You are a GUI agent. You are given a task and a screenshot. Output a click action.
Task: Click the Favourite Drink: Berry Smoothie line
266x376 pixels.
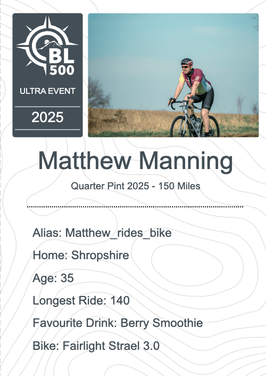pyautogui.click(x=118, y=323)
